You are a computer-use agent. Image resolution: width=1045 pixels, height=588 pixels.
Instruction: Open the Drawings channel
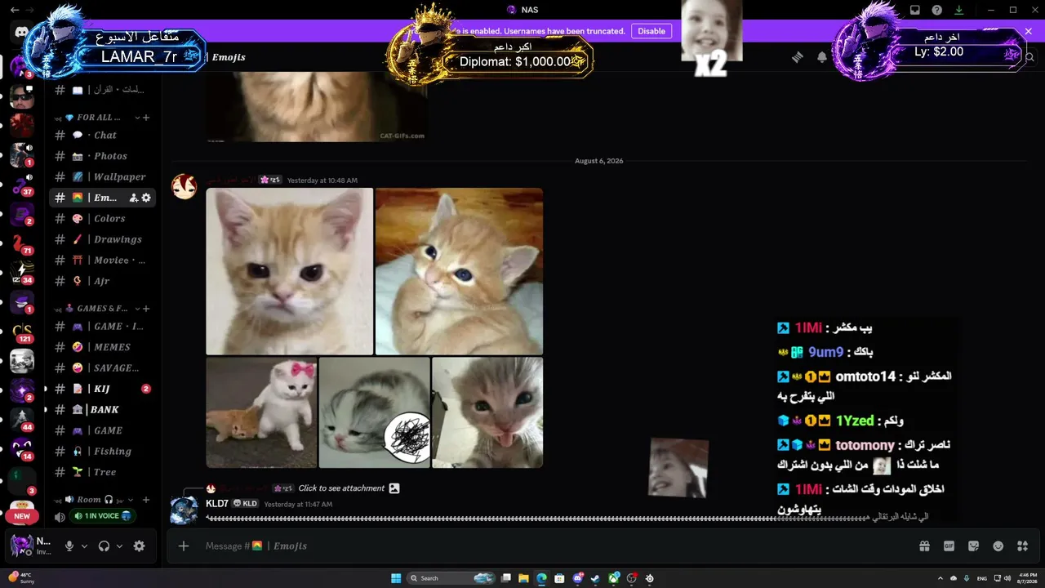pyautogui.click(x=102, y=239)
